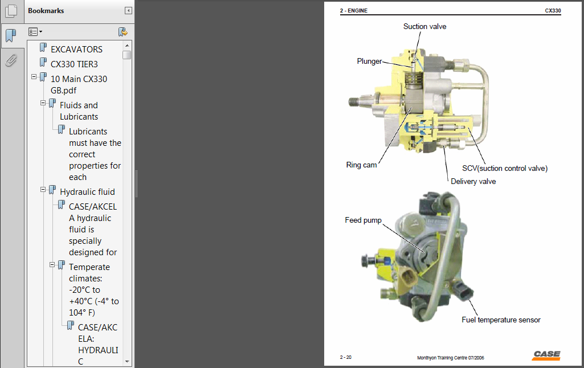
Task: Open the CX330 TIER3 bookmark
Action: (x=74, y=64)
